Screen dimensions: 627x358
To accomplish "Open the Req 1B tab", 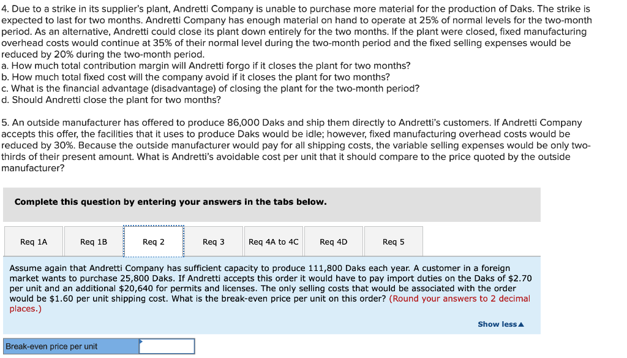I will tap(92, 241).
